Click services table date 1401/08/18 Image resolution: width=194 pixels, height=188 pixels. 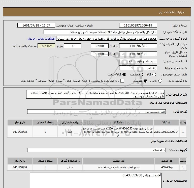(x=20, y=167)
